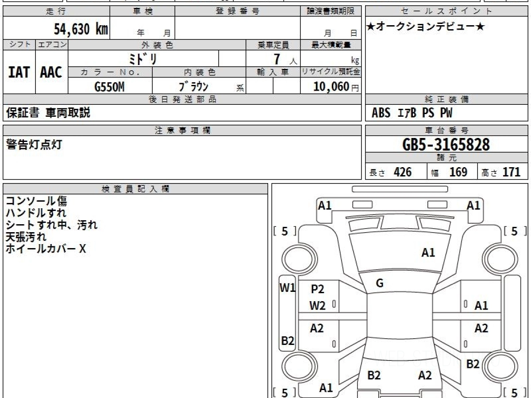This screenshot has width=531, height=398.
Task: Click the エアコン column header
Action: 52,45
